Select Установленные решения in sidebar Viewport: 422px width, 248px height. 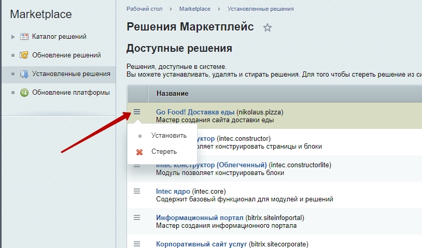click(71, 74)
